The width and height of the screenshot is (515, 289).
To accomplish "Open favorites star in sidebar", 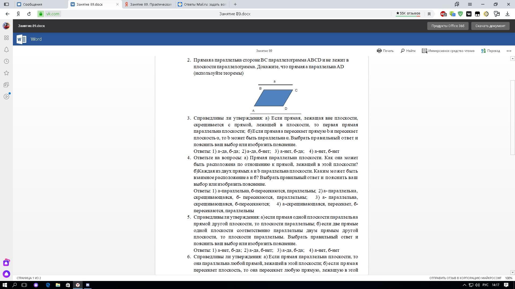I will pyautogui.click(x=6, y=73).
